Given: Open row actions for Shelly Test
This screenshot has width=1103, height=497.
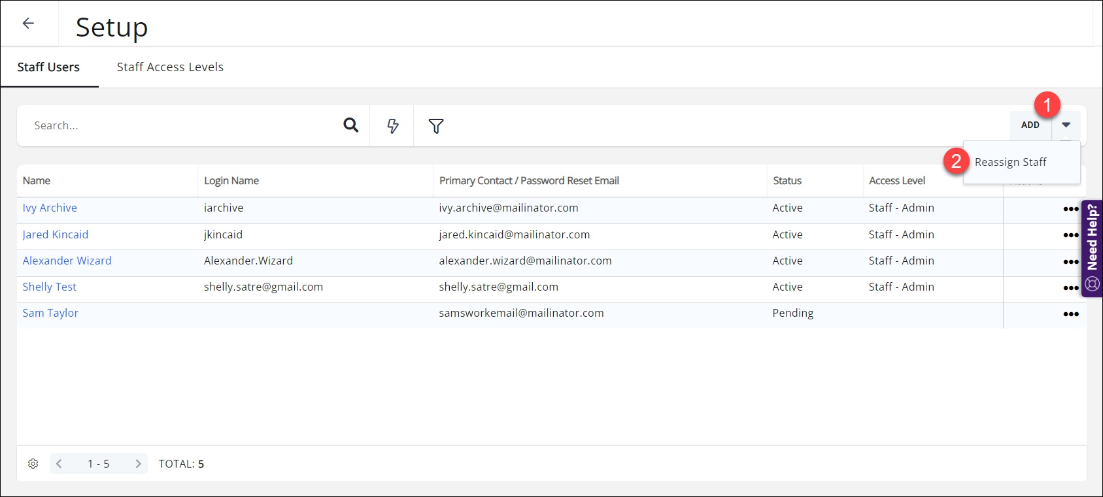Looking at the screenshot, I should pyautogui.click(x=1070, y=288).
